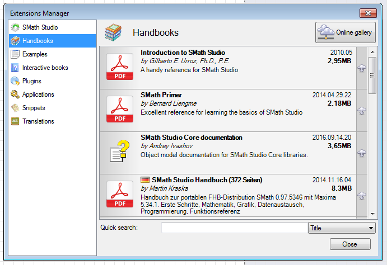The height and width of the screenshot is (265, 387).
Task: Show the Applications category
Action: [38, 94]
